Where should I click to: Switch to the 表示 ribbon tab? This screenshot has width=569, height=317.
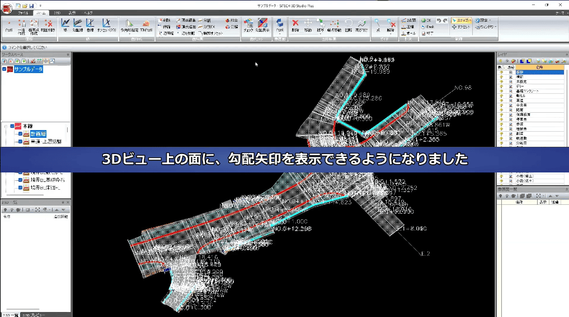(72, 13)
